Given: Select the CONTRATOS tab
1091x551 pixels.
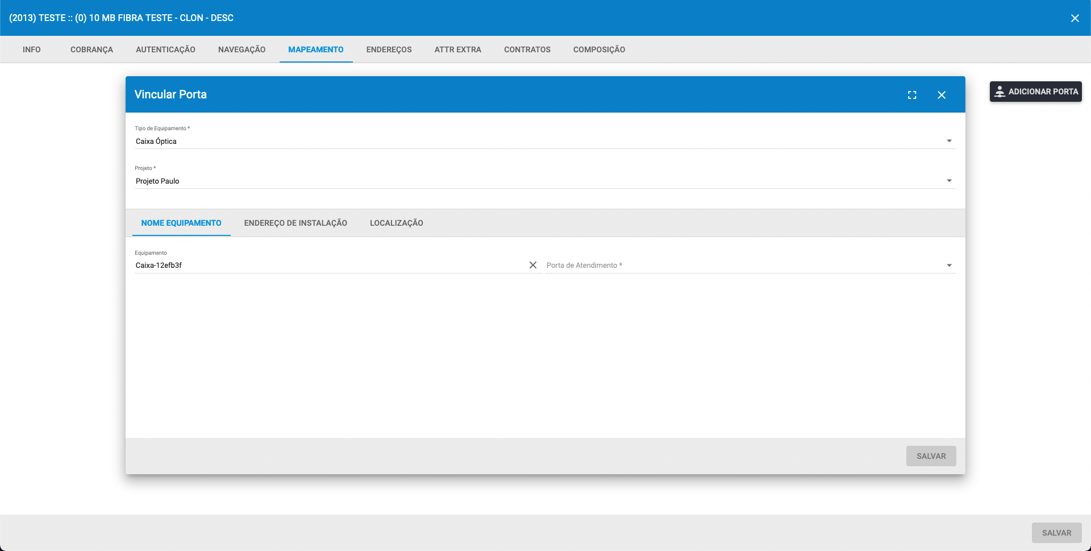Looking at the screenshot, I should pos(527,49).
